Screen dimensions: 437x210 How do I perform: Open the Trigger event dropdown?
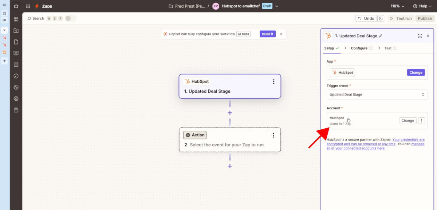pos(377,94)
